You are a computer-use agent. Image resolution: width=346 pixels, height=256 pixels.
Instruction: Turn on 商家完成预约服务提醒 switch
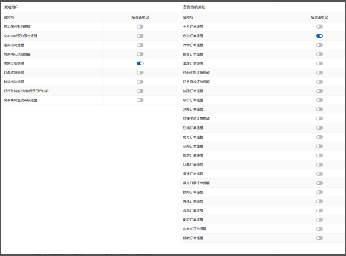coord(140,36)
